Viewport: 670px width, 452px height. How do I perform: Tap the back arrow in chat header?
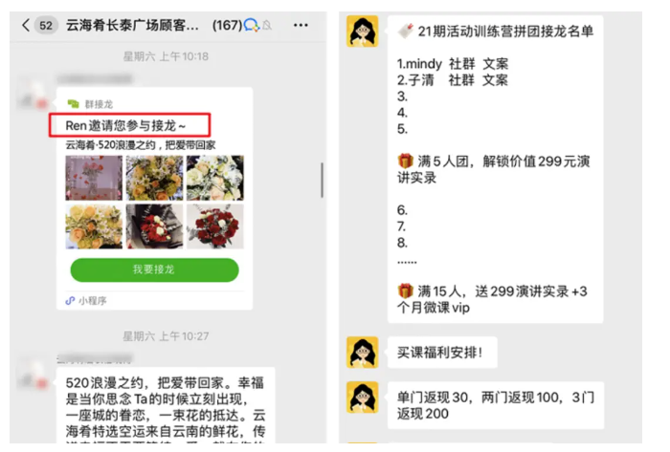coord(26,25)
